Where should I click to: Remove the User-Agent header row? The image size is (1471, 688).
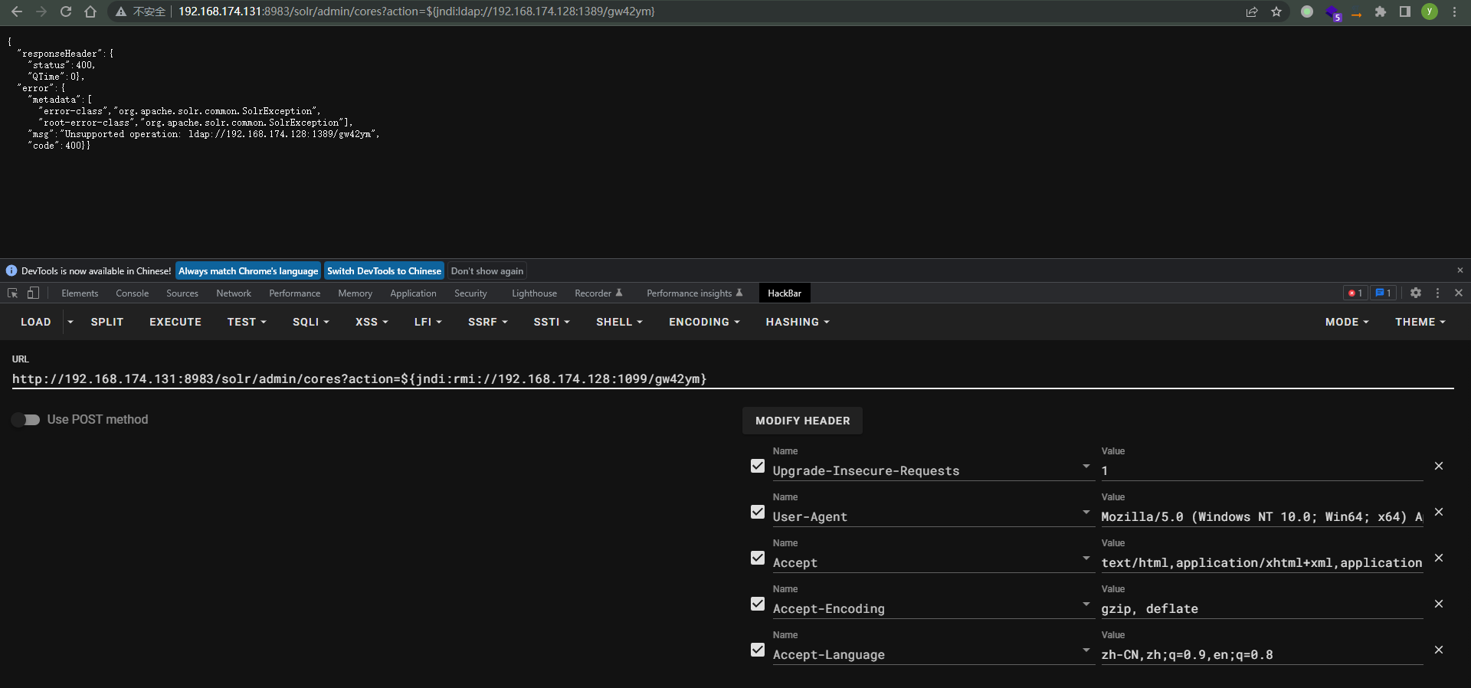[x=1439, y=512]
